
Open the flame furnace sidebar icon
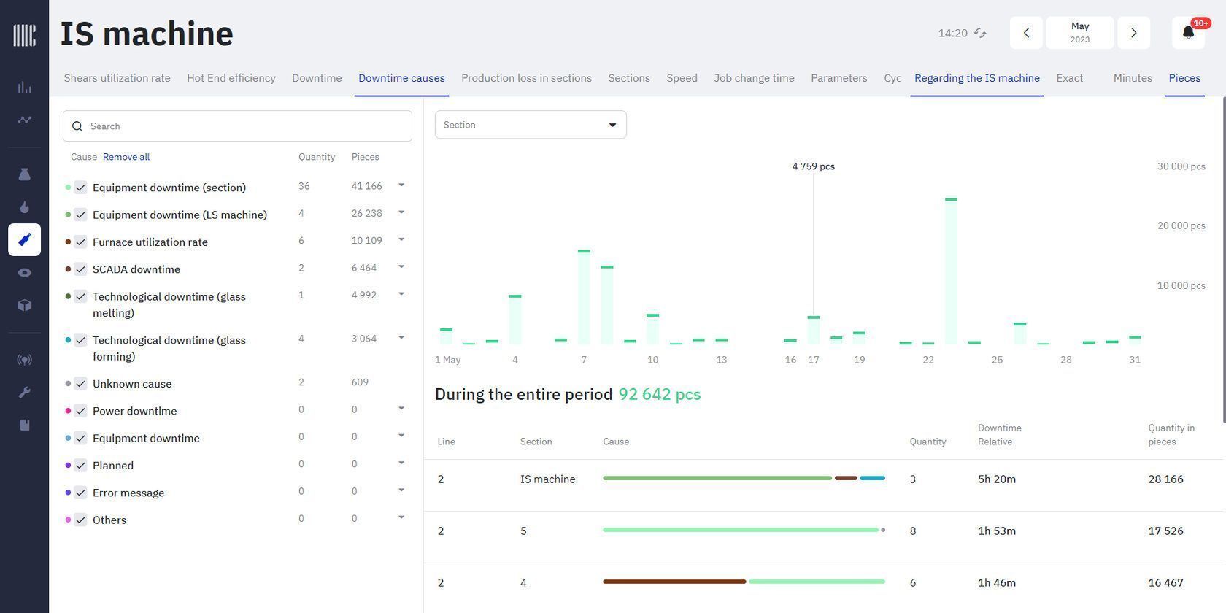pyautogui.click(x=24, y=207)
